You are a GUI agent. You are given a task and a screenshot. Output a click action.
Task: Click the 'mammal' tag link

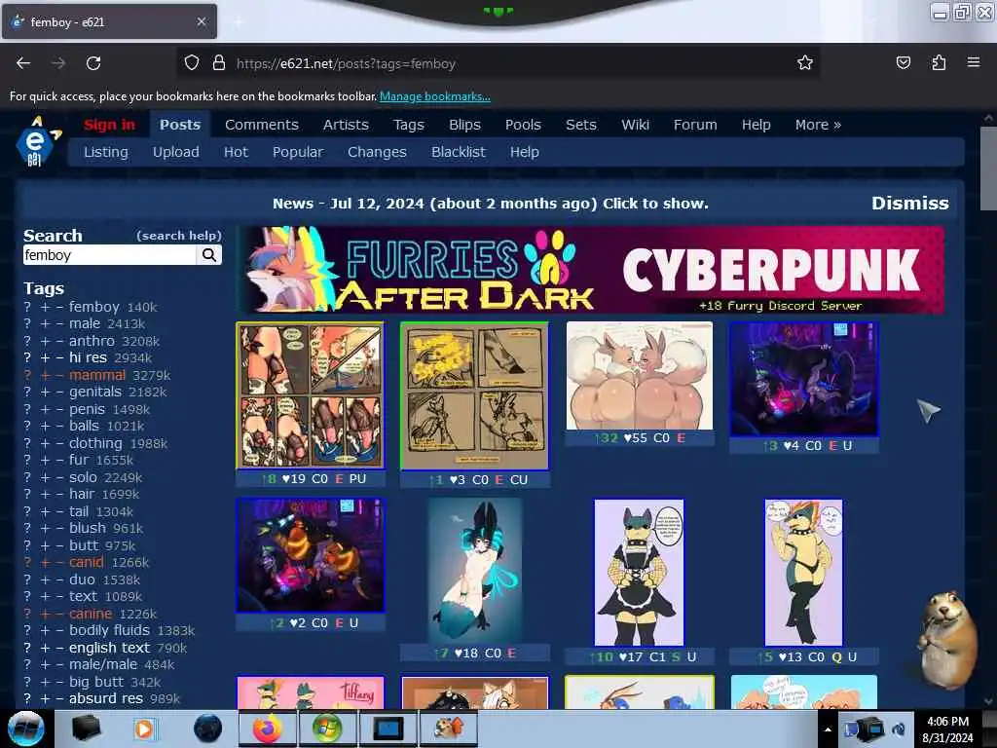[97, 375]
